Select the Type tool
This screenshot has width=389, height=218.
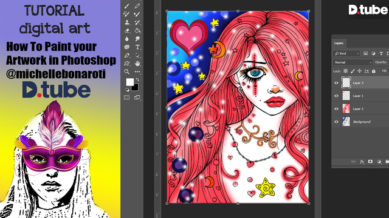[137, 47]
